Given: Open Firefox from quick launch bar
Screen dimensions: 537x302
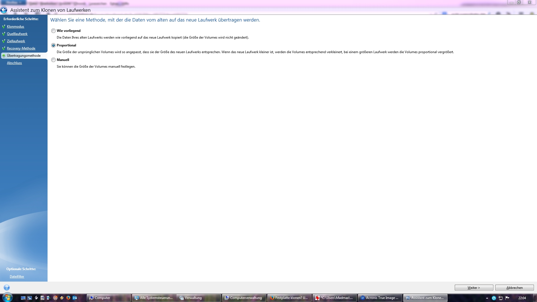Looking at the screenshot, I should click(x=68, y=298).
